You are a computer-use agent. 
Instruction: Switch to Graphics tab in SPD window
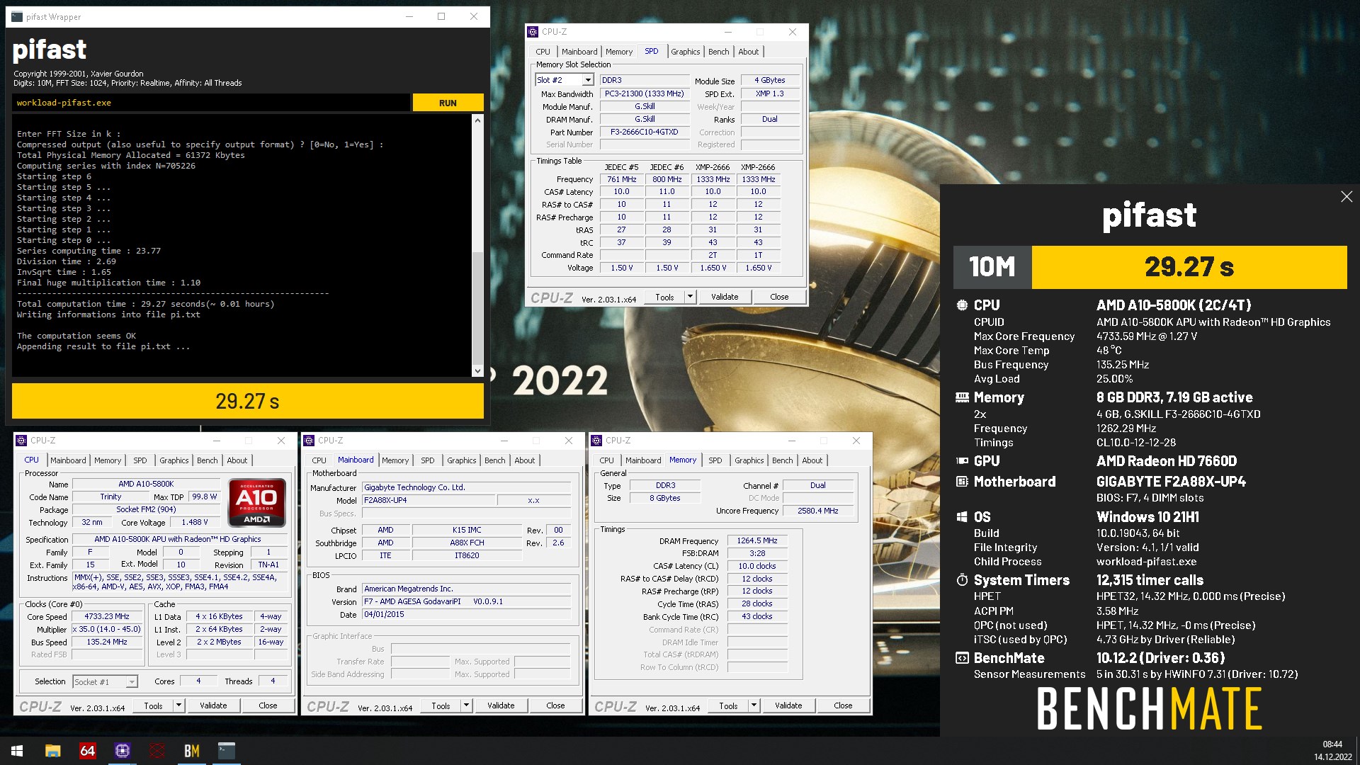[685, 52]
